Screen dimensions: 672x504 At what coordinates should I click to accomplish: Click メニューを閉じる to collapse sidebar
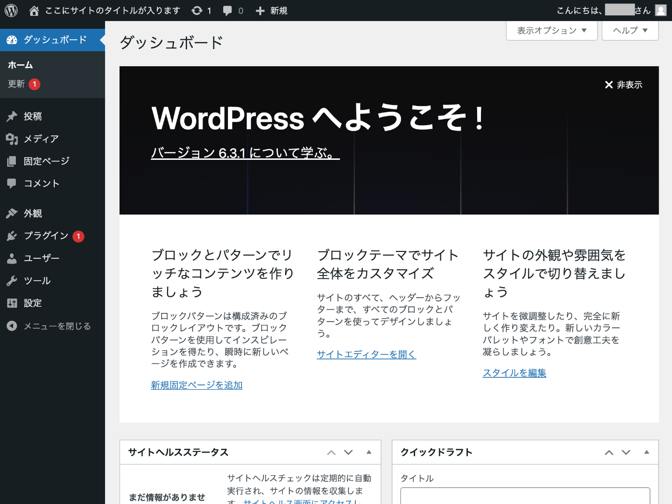(52, 326)
